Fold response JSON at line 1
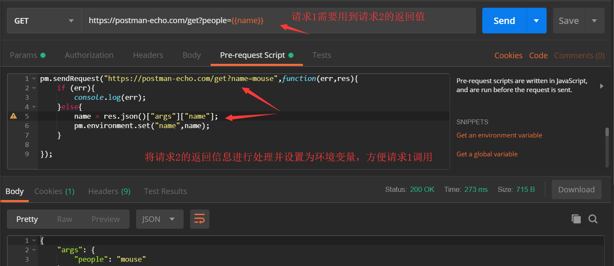The height and width of the screenshot is (266, 614). [34, 241]
